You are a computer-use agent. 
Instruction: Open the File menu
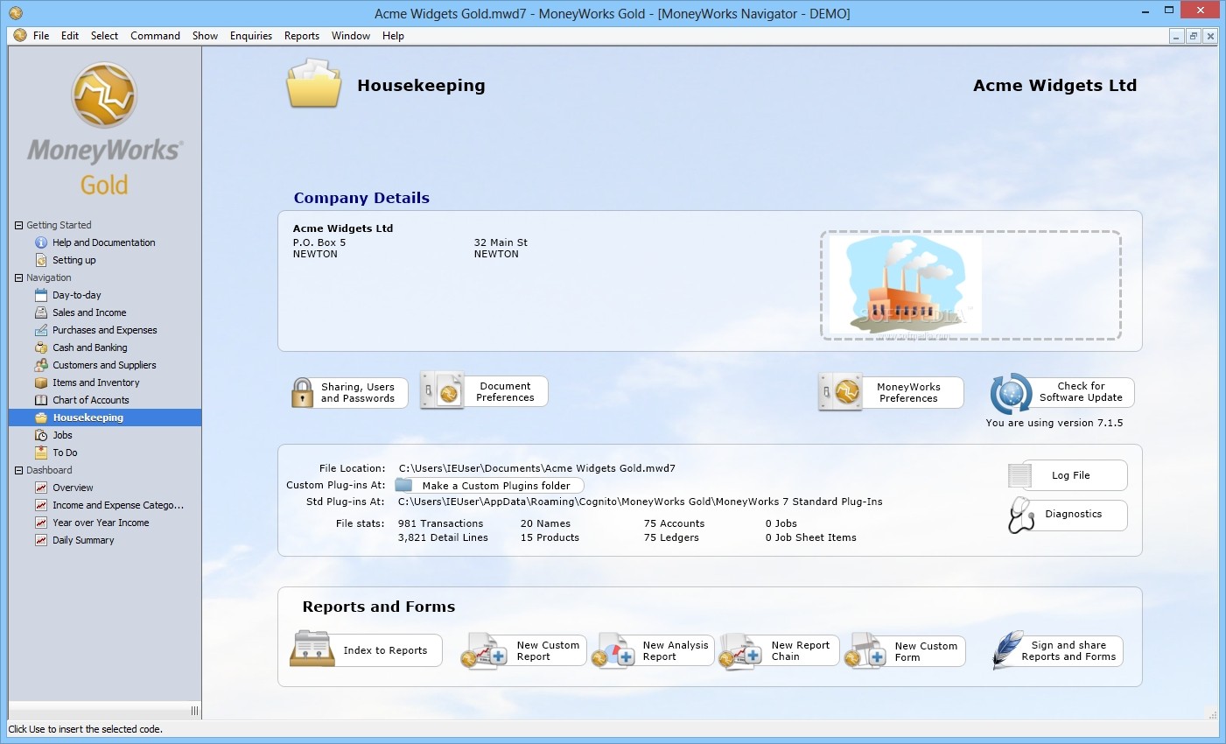(x=41, y=36)
